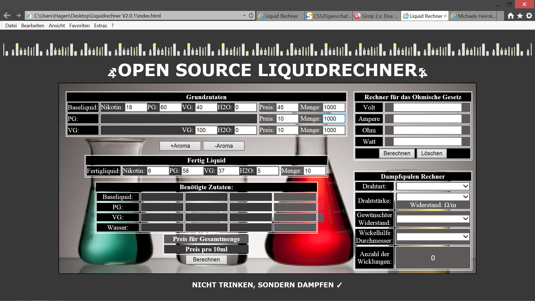
Task: Close the active Liquid Rechner tab
Action: [x=445, y=16]
